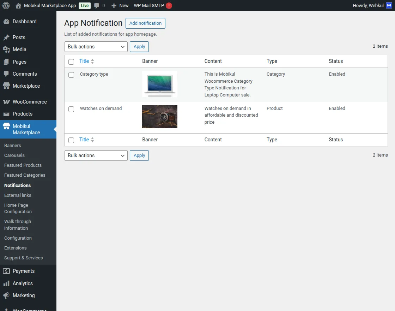Image resolution: width=395 pixels, height=311 pixels.
Task: Open the bottom Bulk actions dropdown
Action: pos(96,155)
